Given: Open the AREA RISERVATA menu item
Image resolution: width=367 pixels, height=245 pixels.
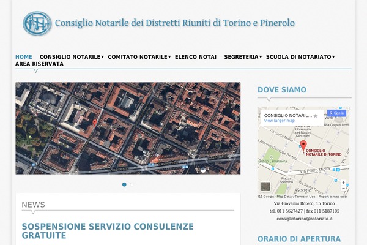Looking at the screenshot, I should click(x=39, y=64).
